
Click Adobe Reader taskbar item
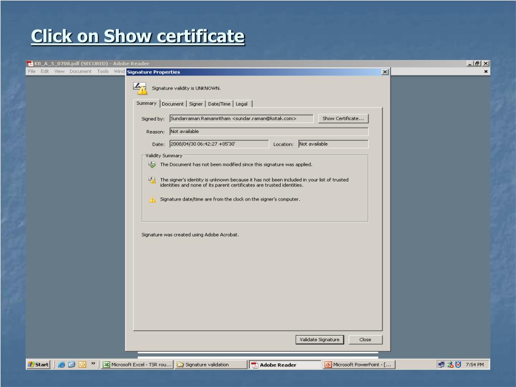point(285,365)
